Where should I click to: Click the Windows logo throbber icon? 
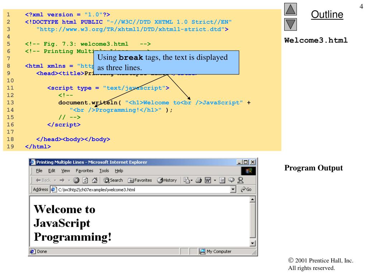pos(248,171)
